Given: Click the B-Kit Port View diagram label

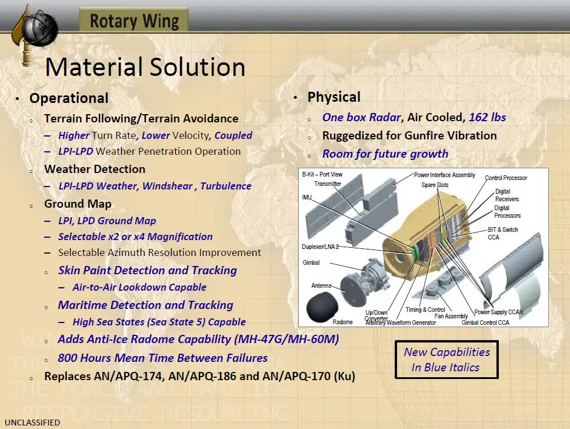Looking at the screenshot, I should pyautogui.click(x=322, y=175).
